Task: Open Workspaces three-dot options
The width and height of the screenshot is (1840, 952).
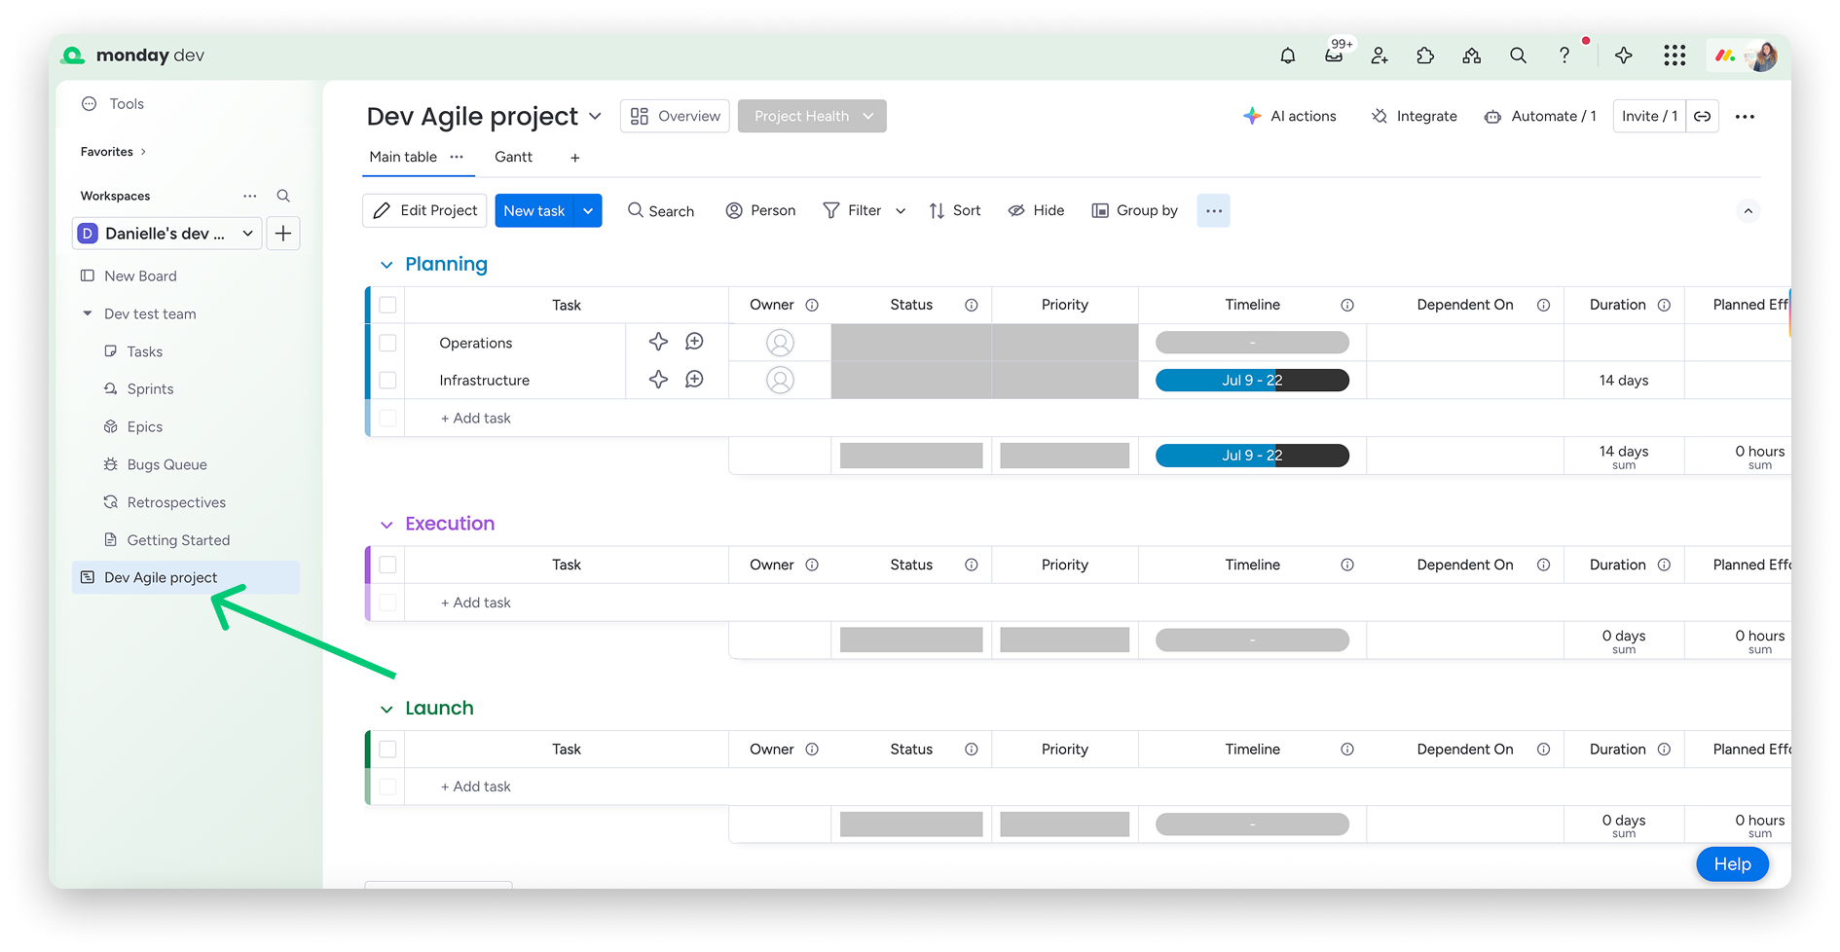Action: (x=250, y=196)
